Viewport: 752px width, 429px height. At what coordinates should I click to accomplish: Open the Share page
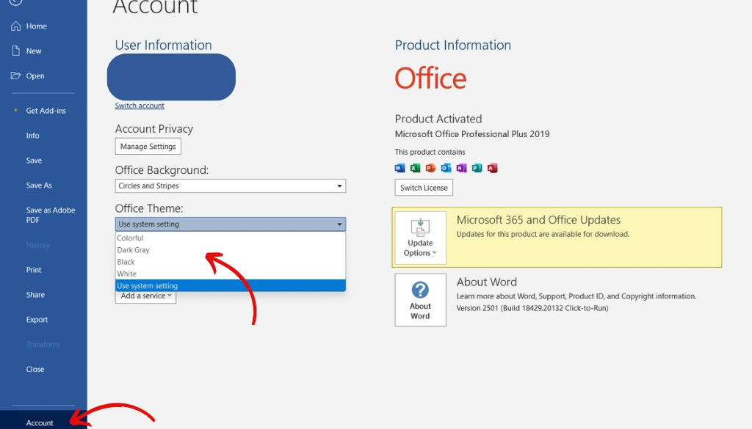(x=35, y=295)
